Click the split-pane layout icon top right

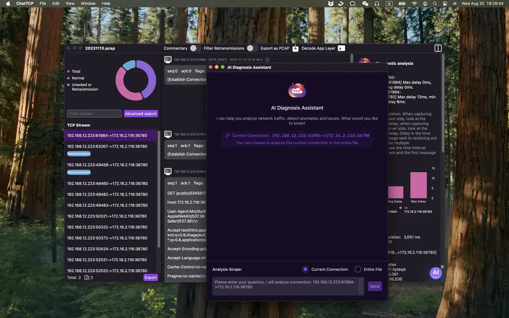(437, 48)
